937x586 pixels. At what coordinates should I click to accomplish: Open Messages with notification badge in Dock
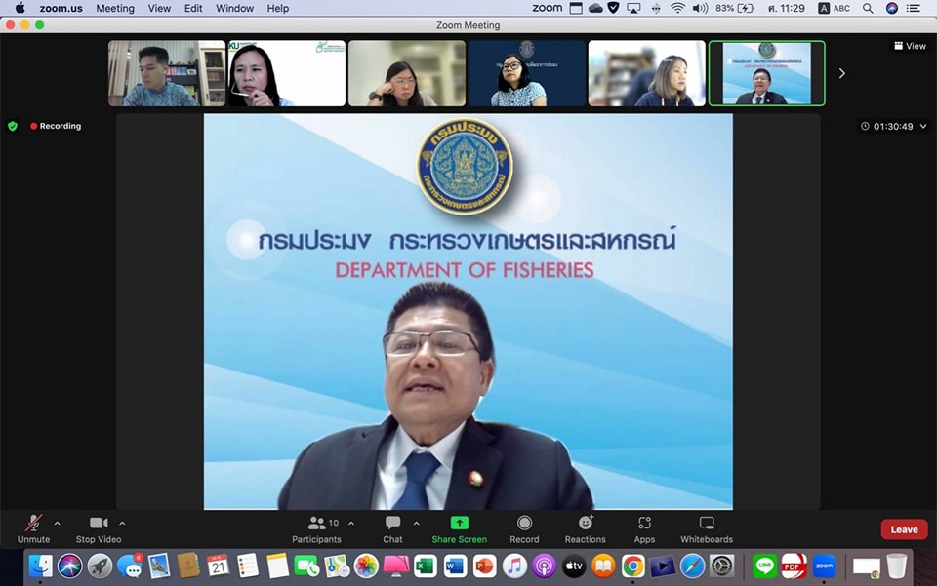pos(129,566)
